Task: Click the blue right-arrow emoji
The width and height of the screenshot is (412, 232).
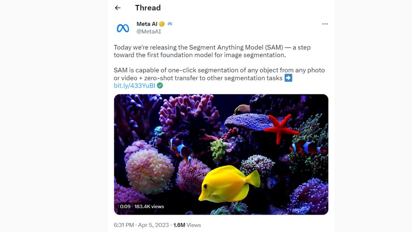Action: pos(288,78)
